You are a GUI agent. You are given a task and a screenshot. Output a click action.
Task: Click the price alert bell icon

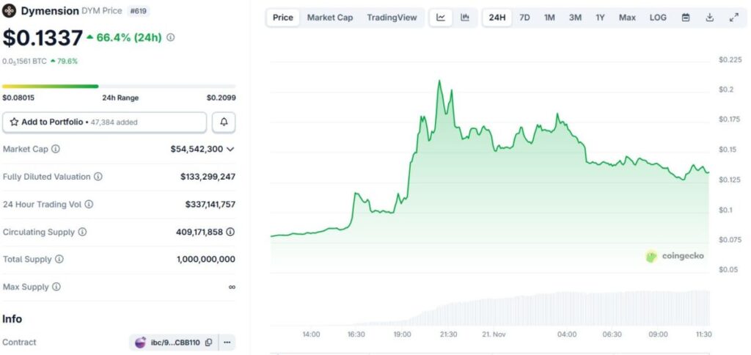coord(224,122)
